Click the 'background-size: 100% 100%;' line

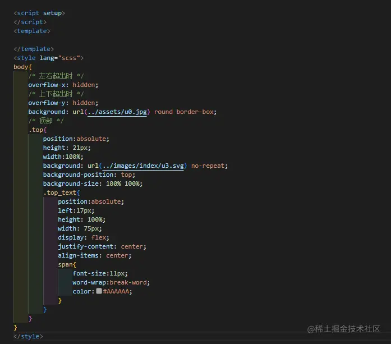click(x=93, y=184)
